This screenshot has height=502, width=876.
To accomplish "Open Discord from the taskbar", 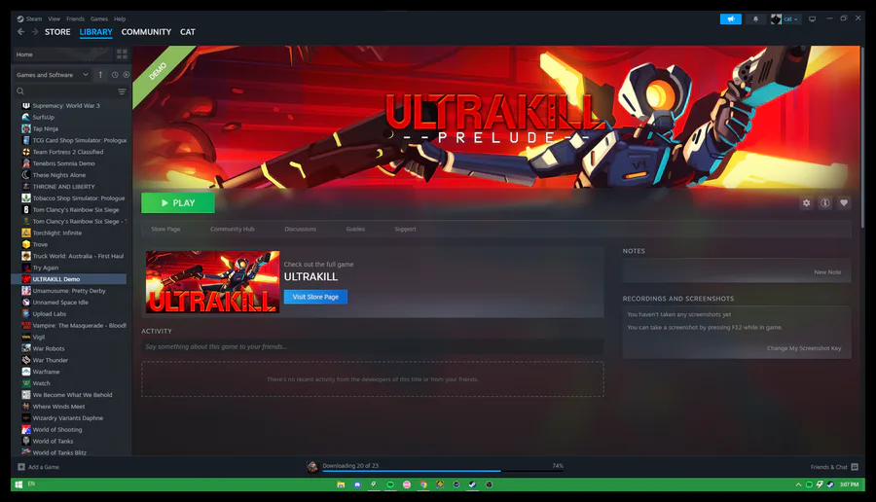I will 357,484.
